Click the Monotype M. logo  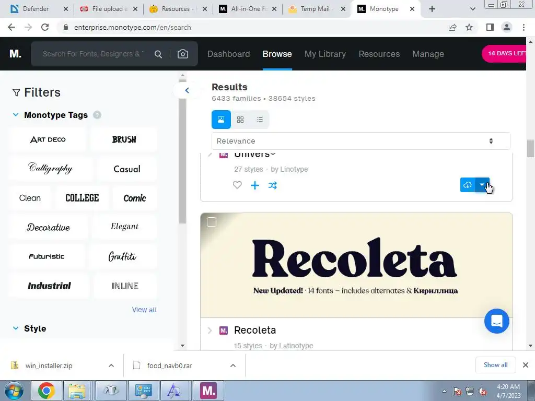tap(15, 54)
